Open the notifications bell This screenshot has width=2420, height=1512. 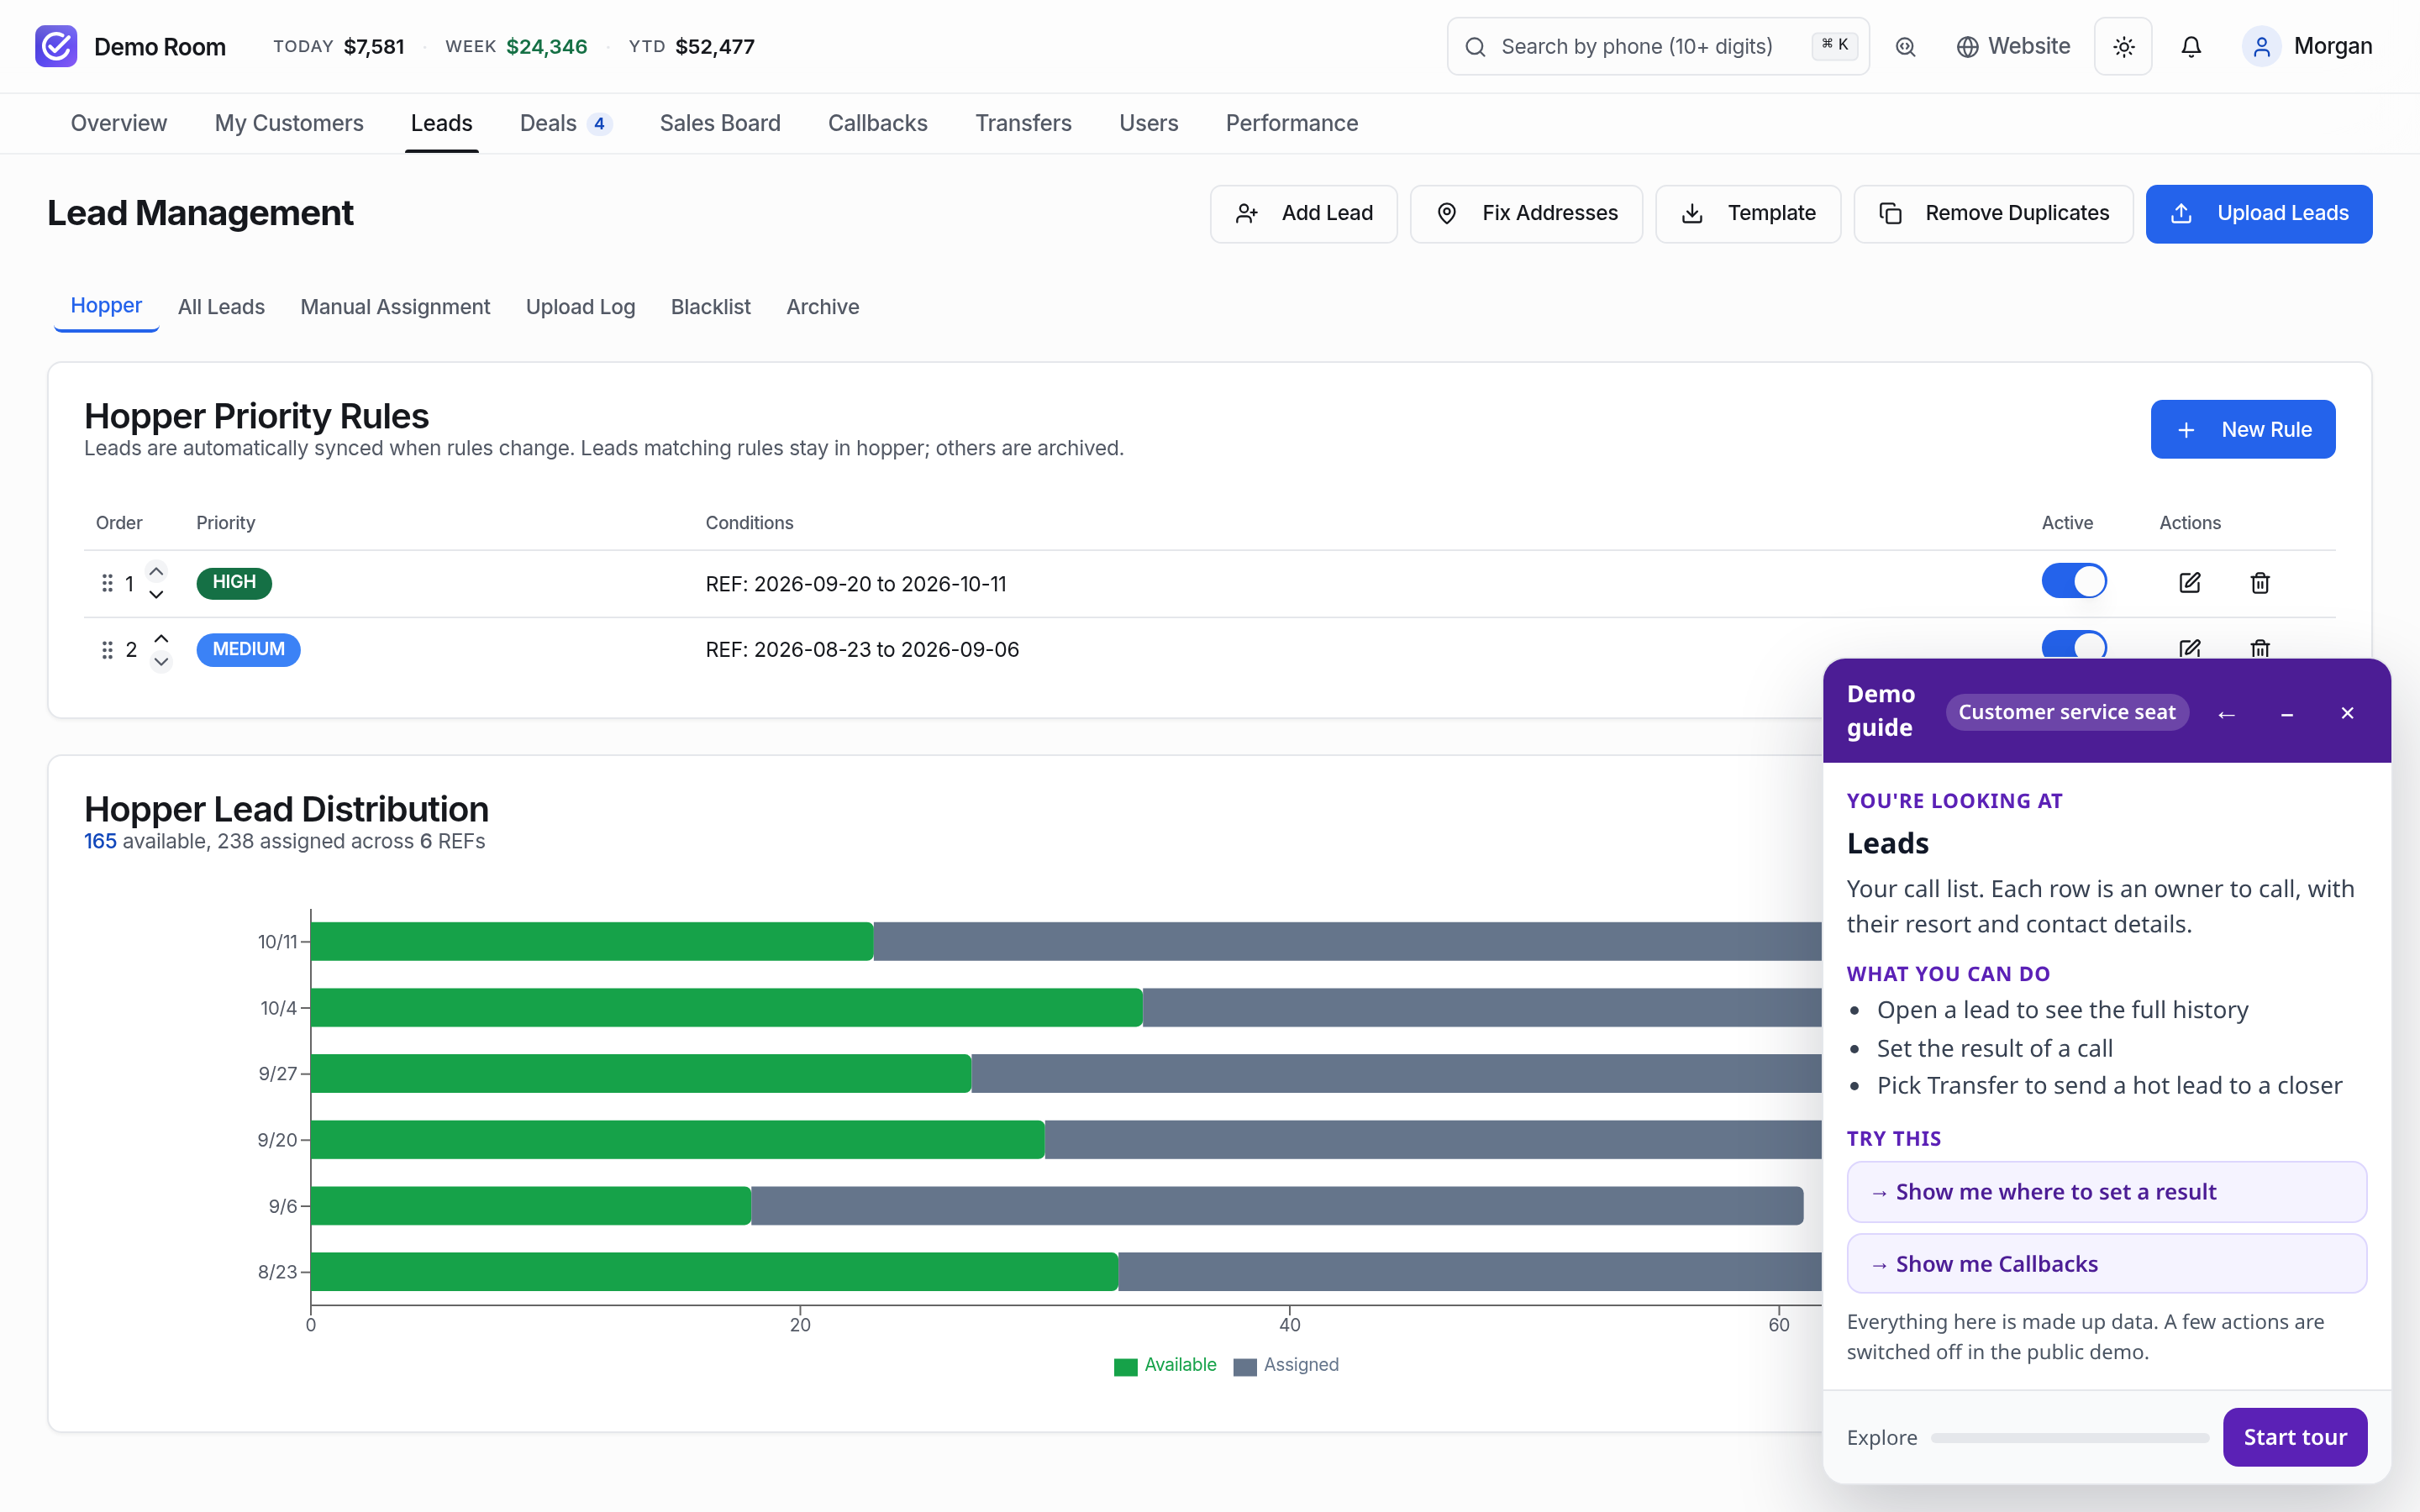(2191, 47)
